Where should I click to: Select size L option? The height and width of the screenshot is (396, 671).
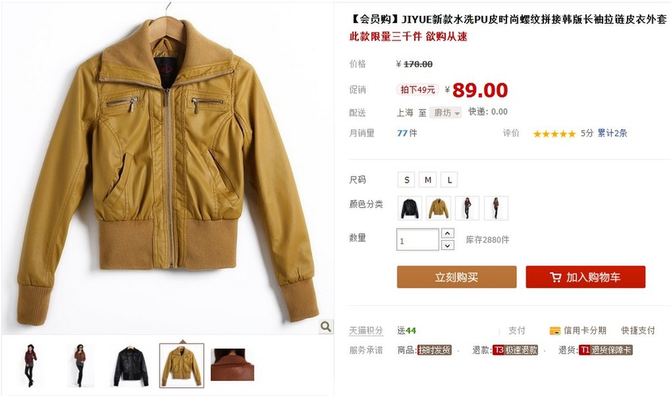coord(449,180)
